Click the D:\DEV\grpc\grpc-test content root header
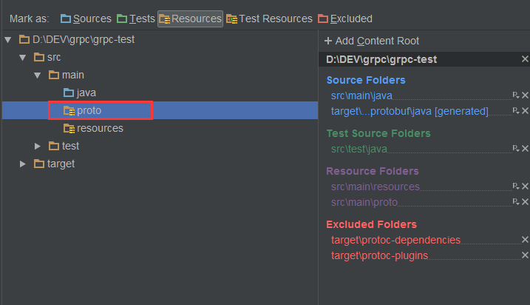The image size is (530, 305). (x=381, y=59)
